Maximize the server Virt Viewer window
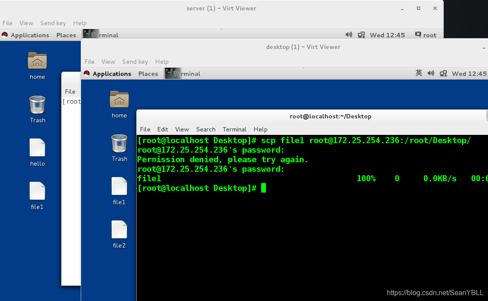 (x=419, y=8)
